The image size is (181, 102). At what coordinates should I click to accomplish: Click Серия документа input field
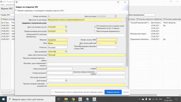[x=60, y=69]
